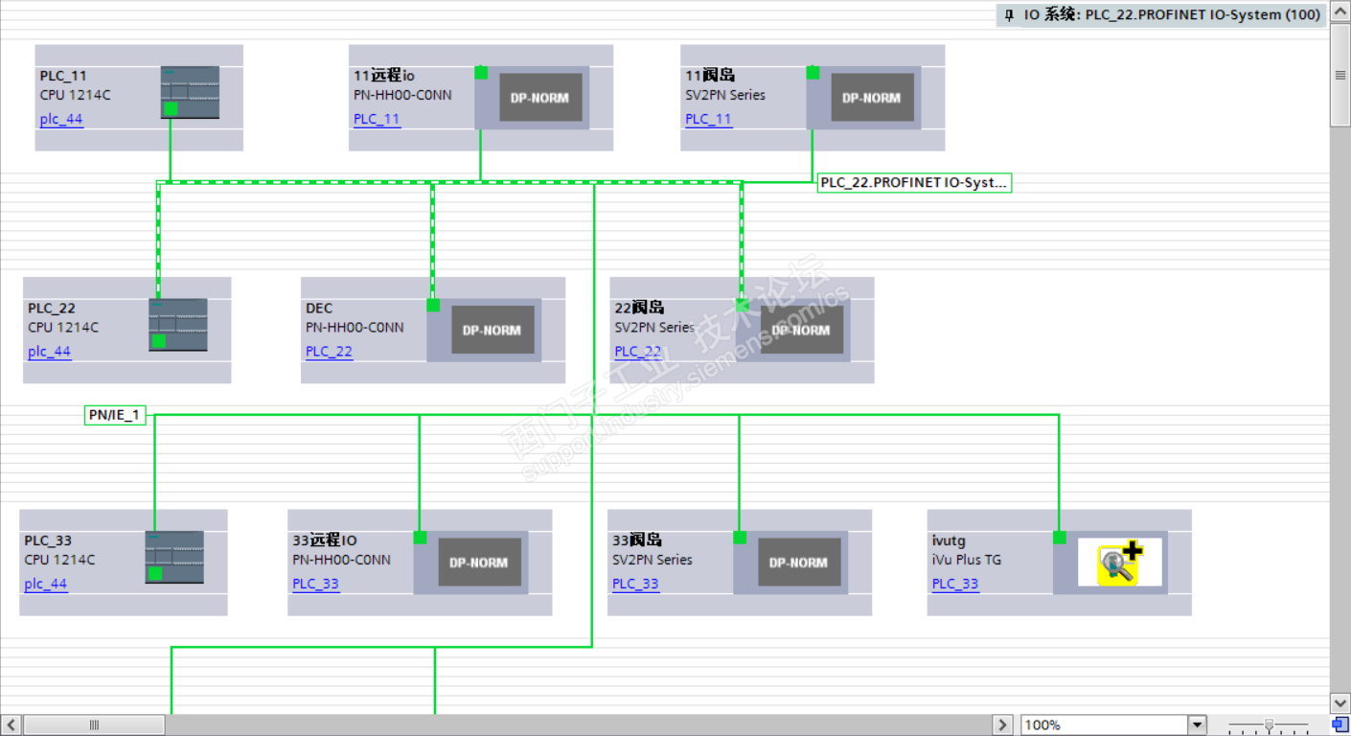Select the green port on 33远程IO

click(x=420, y=538)
